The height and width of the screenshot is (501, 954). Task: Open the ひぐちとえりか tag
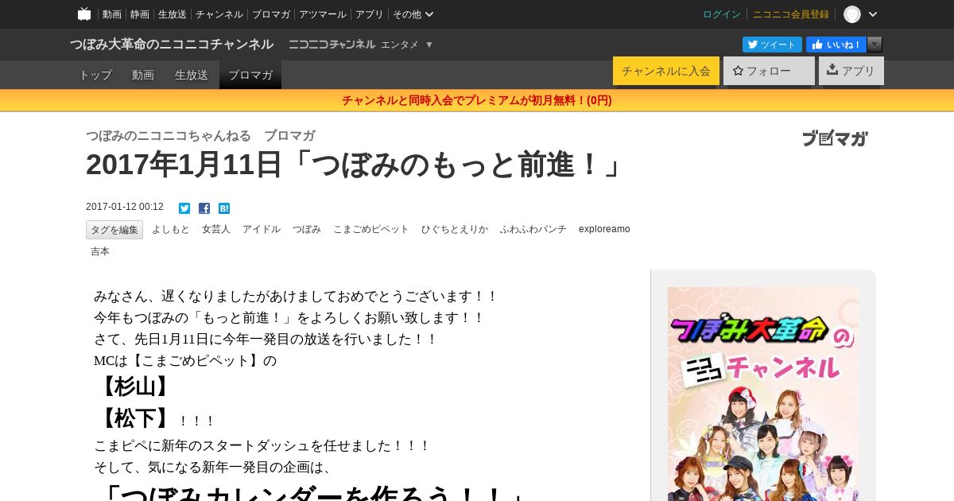455,229
